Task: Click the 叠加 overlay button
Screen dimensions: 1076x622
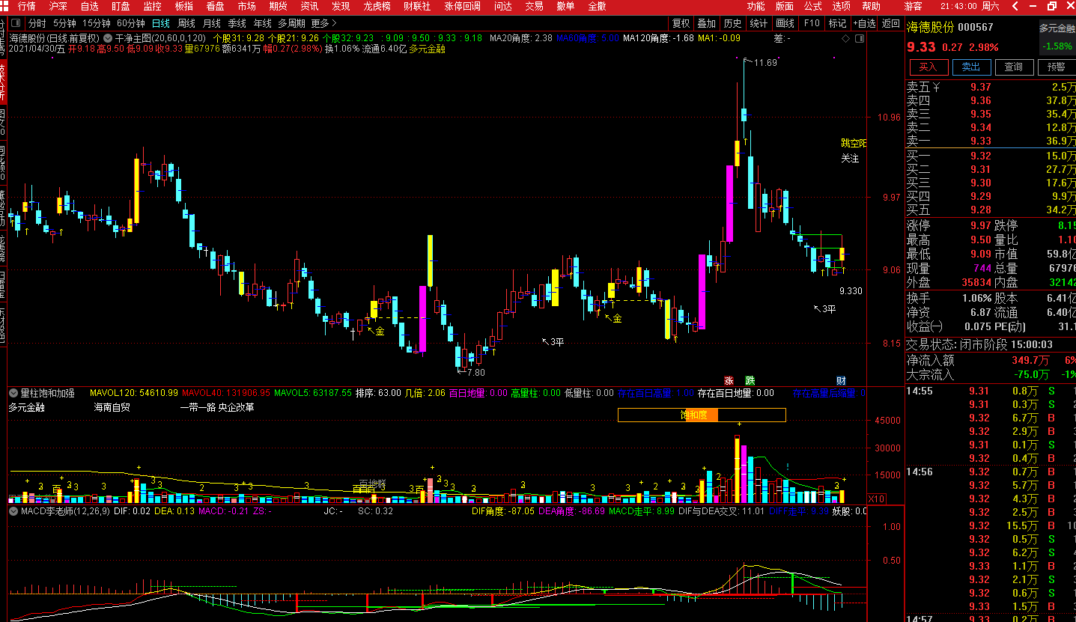Action: [x=707, y=23]
